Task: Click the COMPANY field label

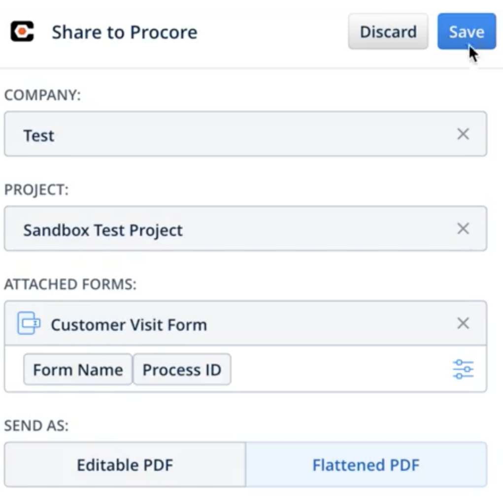Action: coord(42,95)
